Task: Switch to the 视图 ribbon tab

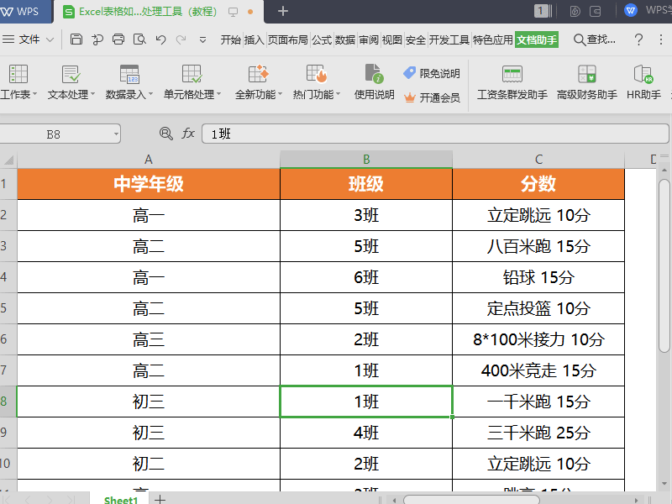Action: [x=391, y=39]
